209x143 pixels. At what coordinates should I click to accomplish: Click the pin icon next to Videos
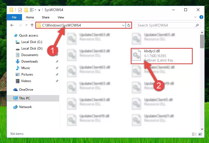tap(57, 81)
